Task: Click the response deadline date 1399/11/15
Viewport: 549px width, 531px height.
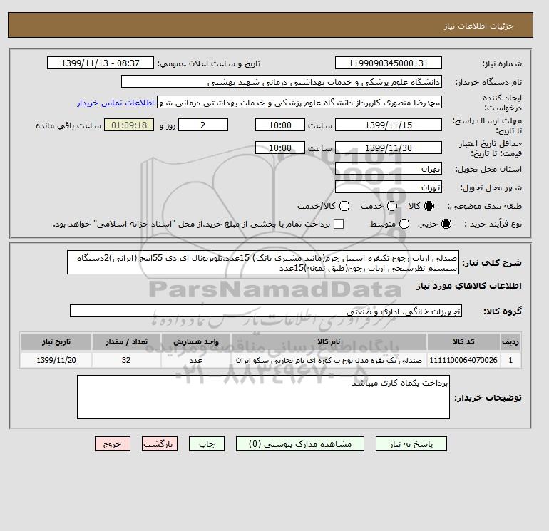Action: tap(389, 125)
